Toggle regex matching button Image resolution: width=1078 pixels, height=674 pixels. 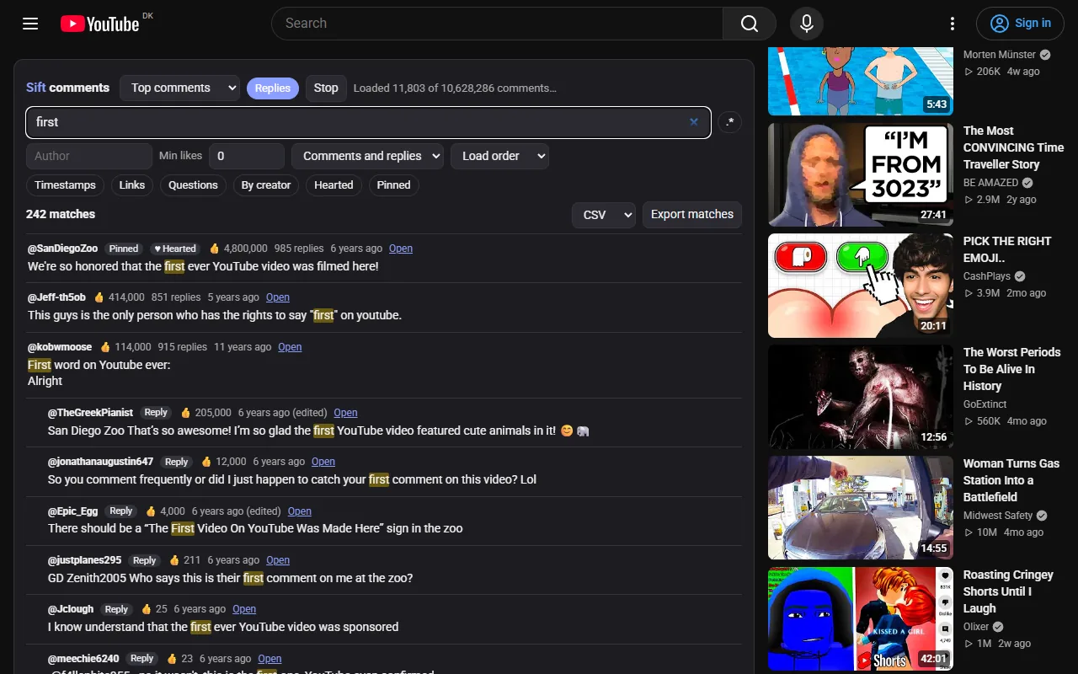tap(730, 122)
